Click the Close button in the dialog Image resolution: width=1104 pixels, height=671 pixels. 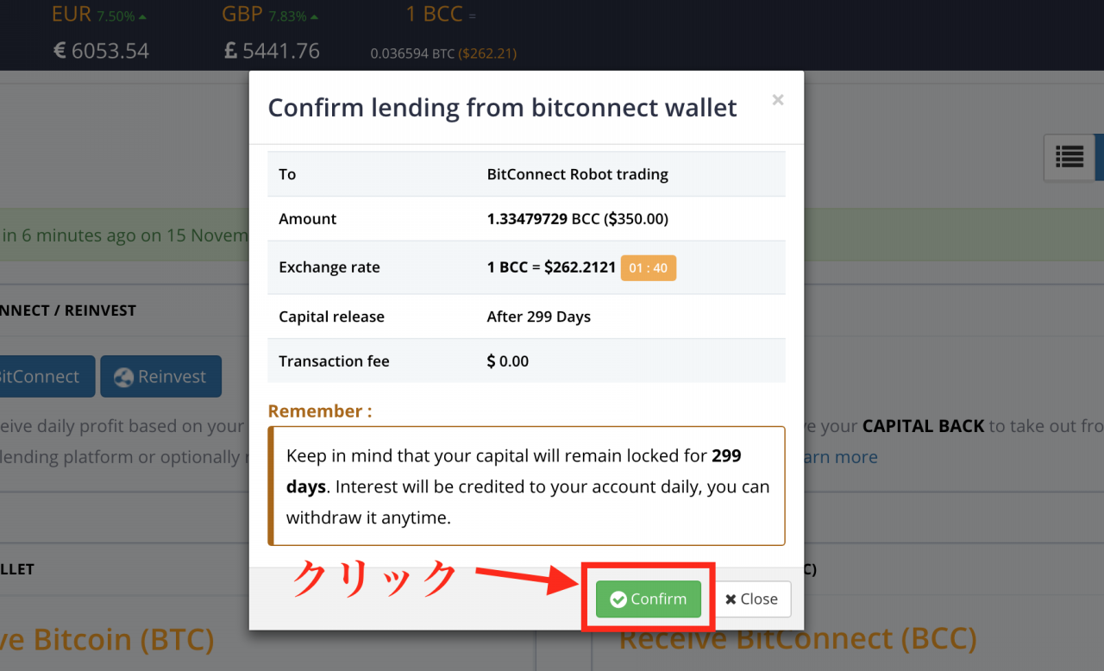point(751,599)
